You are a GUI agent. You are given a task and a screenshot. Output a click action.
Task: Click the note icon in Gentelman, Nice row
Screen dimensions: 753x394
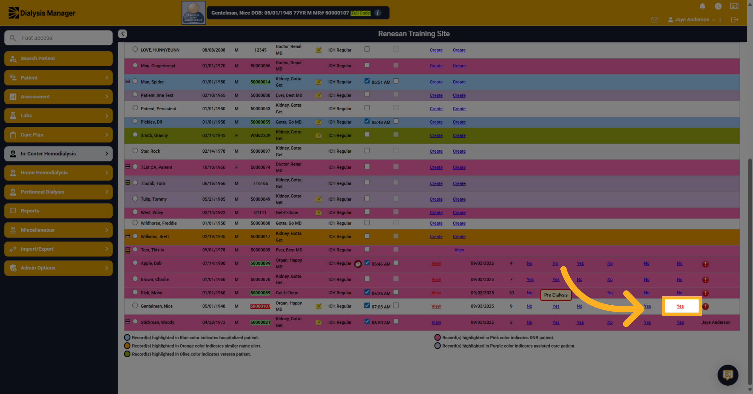[x=318, y=306]
